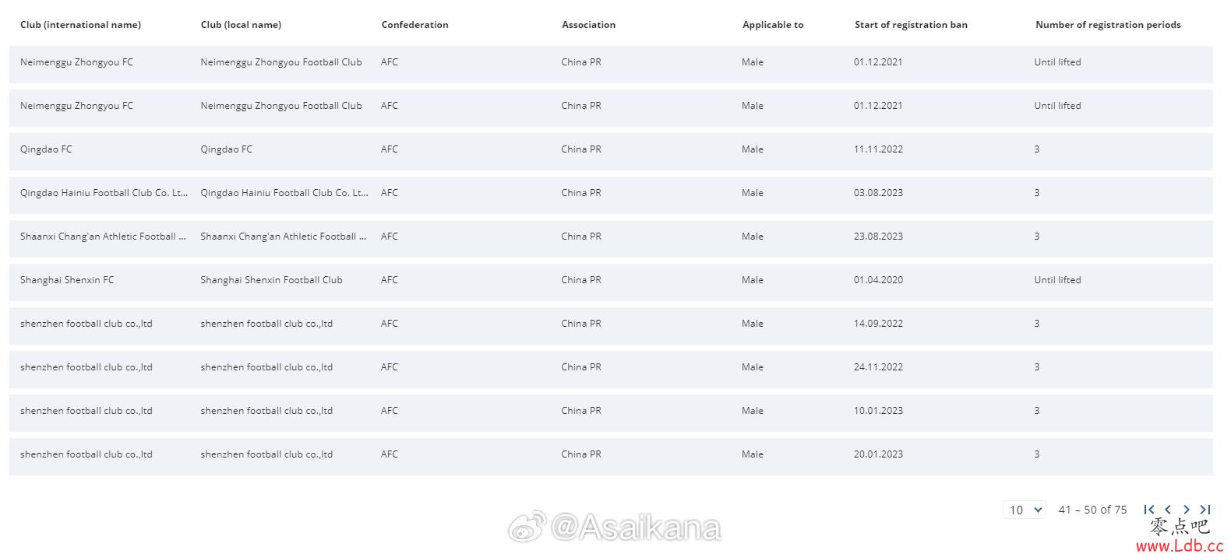Click the Weibo logo watermark icon
Viewport: 1231px width, 554px height.
pos(527,527)
